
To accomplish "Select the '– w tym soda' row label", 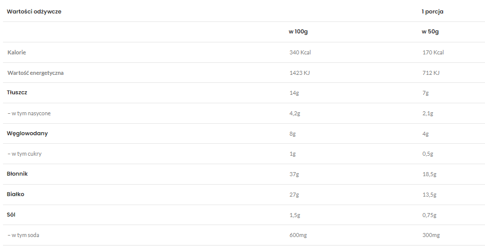I will pos(24,235).
